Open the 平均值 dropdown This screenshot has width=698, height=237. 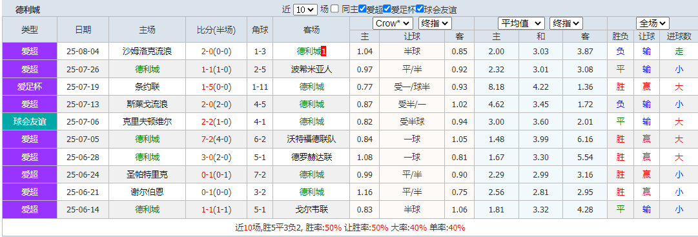[x=521, y=24]
